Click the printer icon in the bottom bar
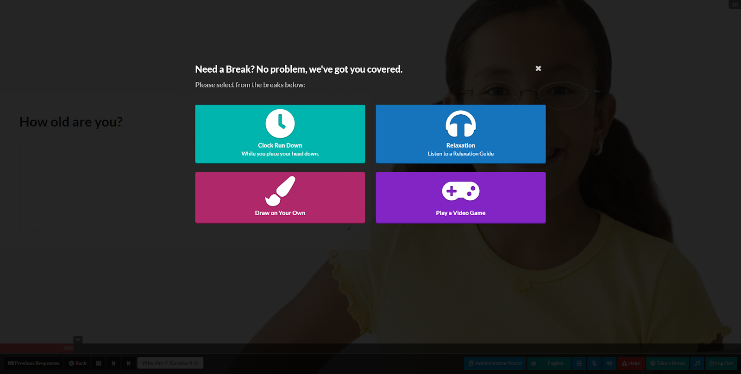 [579, 363]
